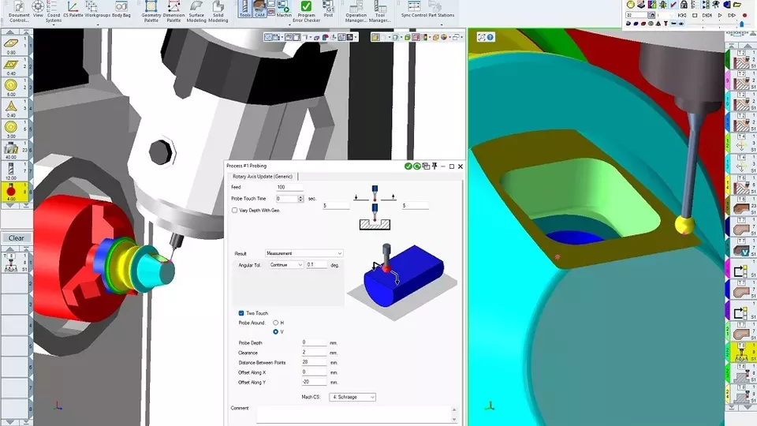
Task: Open the Geometry Palette
Action: (x=151, y=12)
